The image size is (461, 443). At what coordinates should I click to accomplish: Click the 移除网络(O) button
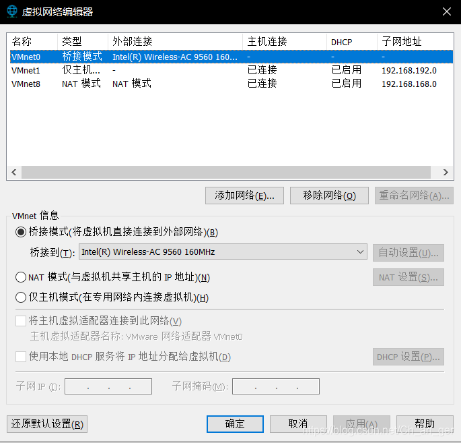coord(329,196)
